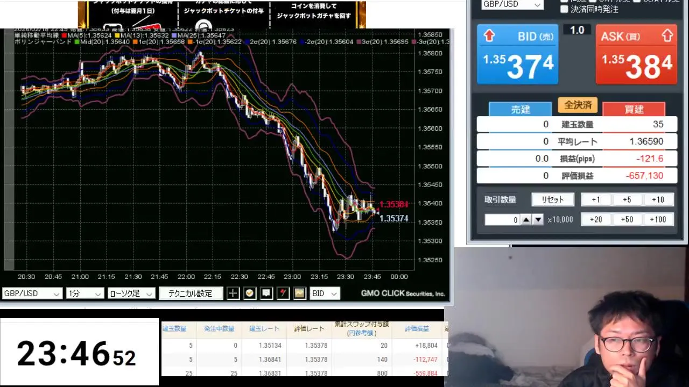
Task: Click the -559,884 loss cell
Action: pos(425,374)
